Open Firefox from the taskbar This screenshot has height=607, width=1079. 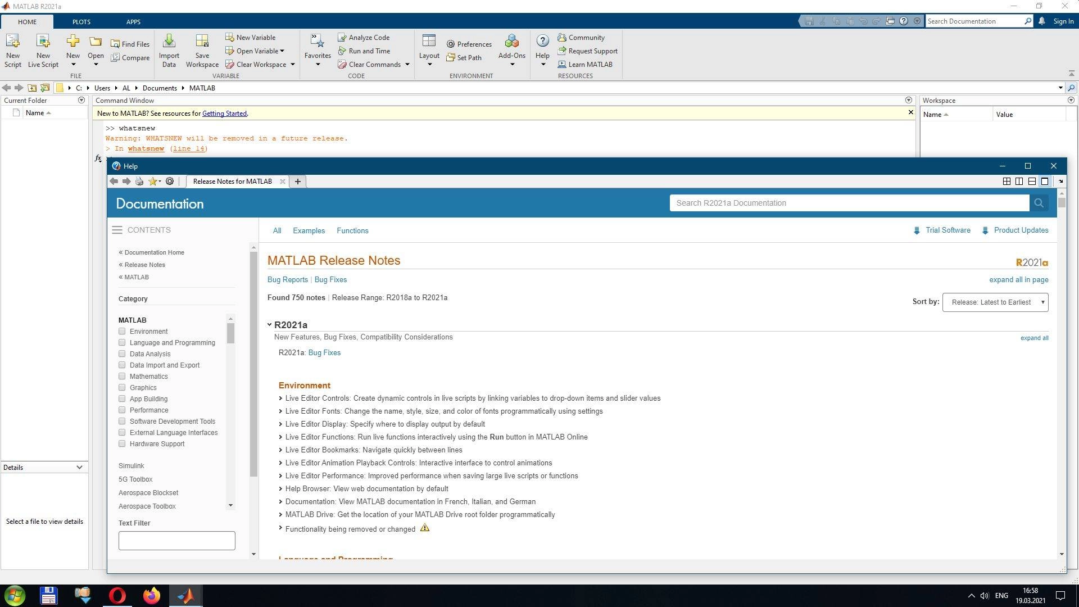click(151, 596)
